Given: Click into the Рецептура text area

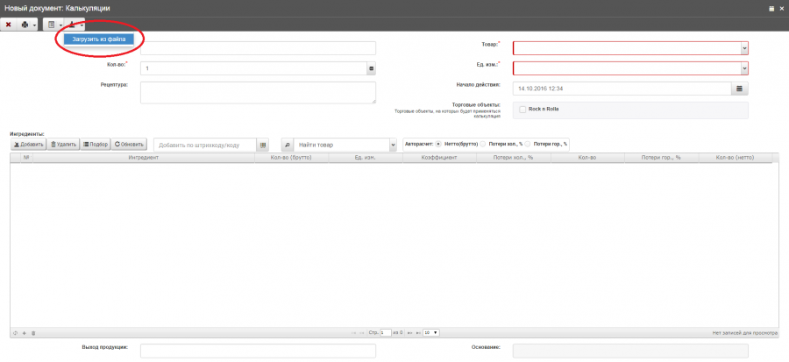Looking at the screenshot, I should (x=258, y=93).
